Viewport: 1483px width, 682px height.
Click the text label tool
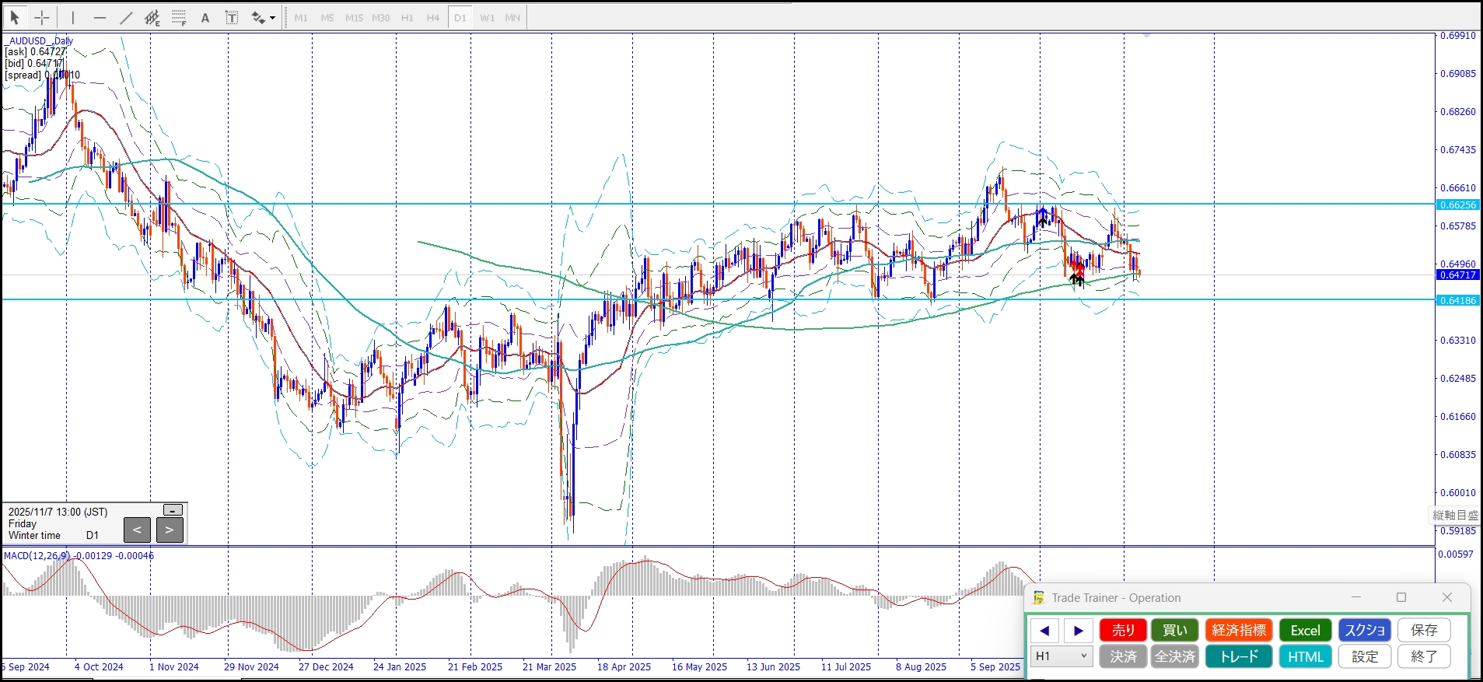[x=232, y=17]
